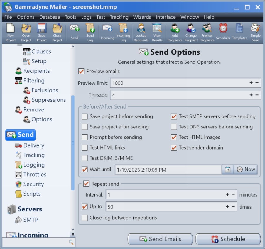Set Wait until time with Now button
The height and width of the screenshot is (249, 265).
coord(246,170)
